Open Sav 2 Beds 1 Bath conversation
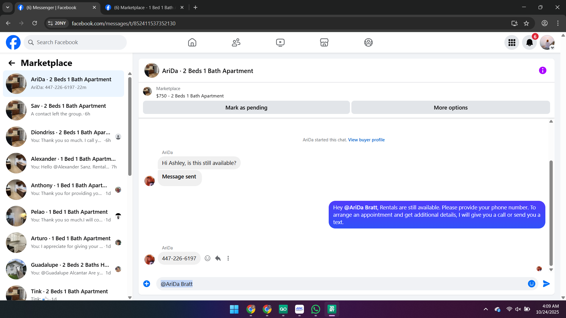 coord(63,110)
